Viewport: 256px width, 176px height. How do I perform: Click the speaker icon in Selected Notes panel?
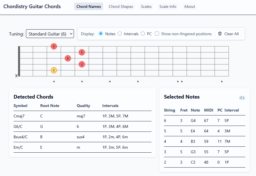(x=242, y=98)
